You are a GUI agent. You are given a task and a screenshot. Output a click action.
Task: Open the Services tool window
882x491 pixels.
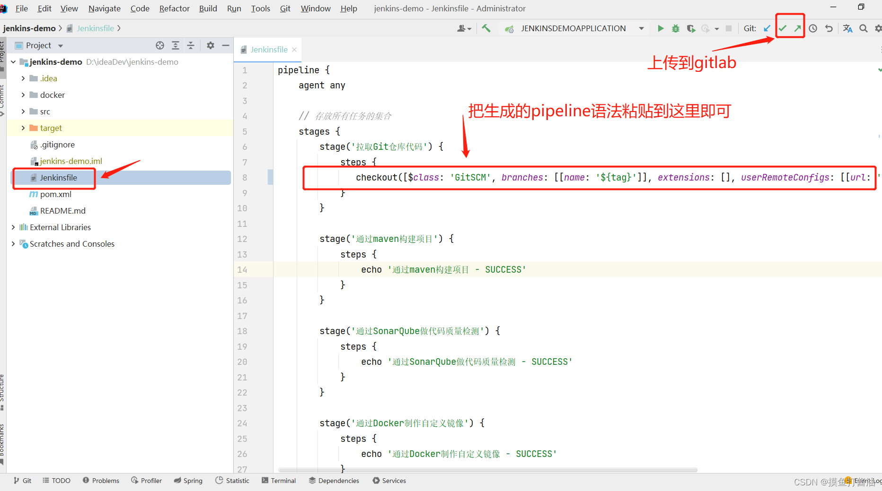point(389,481)
